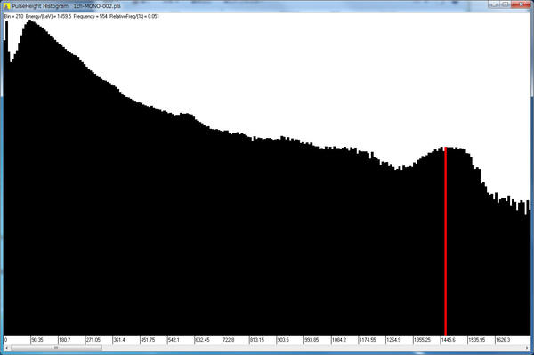Click the horizontal scrollbar thumb

pyautogui.click(x=56, y=348)
